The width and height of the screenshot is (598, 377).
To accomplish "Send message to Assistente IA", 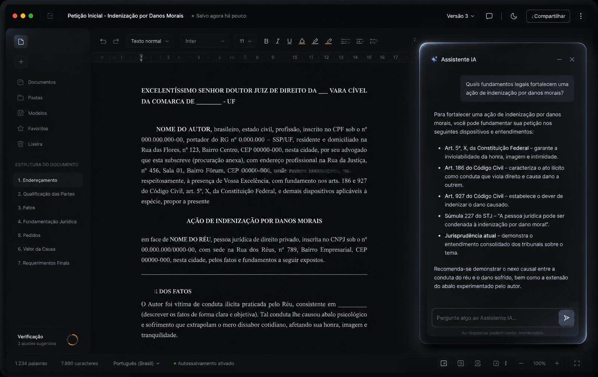I will click(566, 318).
